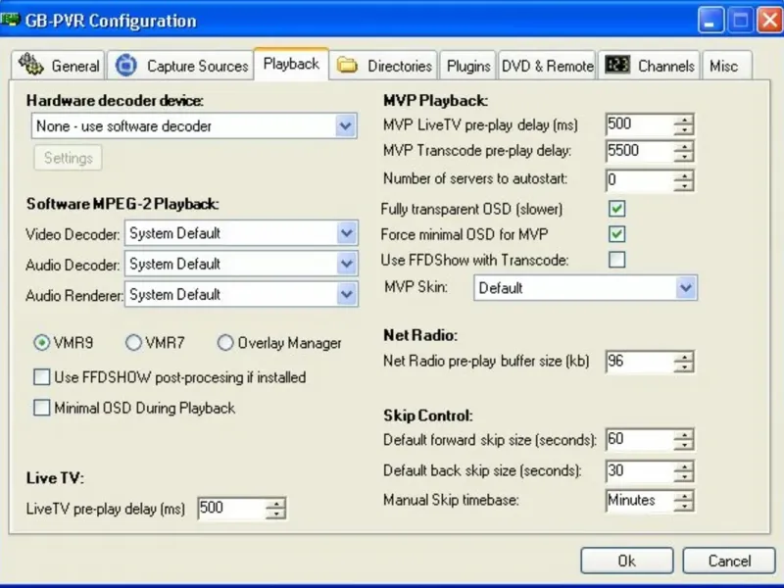The height and width of the screenshot is (588, 784).
Task: Click the MVP Playback heading
Action: point(435,101)
